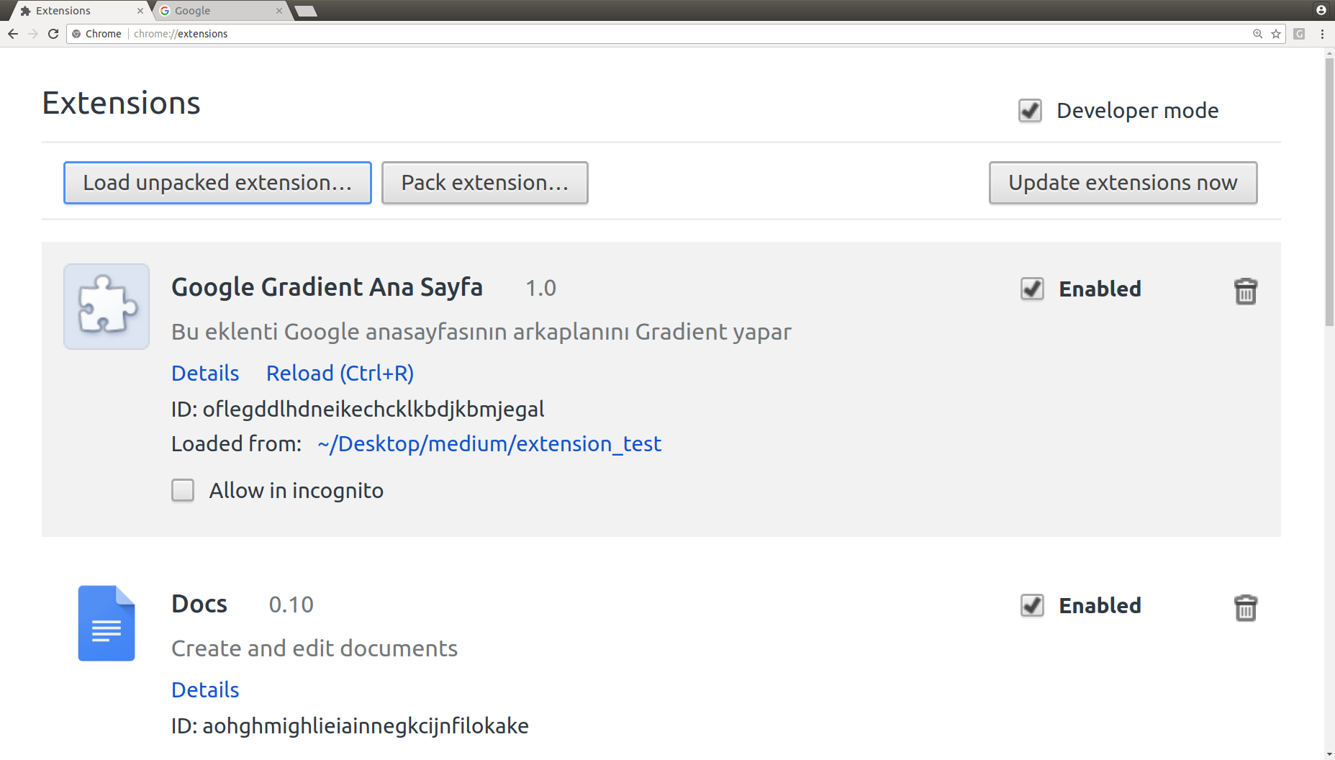Click the scrollbar up arrow
Image resolution: width=1335 pixels, height=760 pixels.
(1329, 53)
